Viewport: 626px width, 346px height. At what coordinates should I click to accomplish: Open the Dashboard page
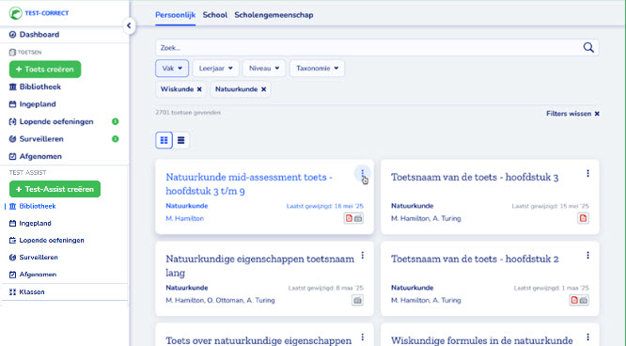click(35, 35)
